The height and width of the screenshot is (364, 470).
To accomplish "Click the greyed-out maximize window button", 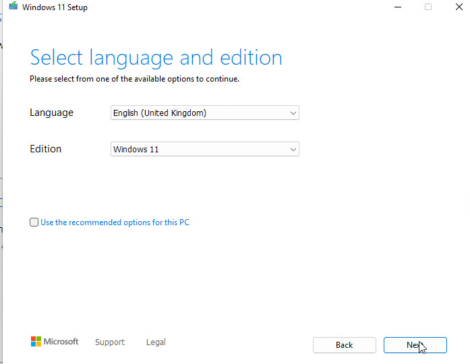I will [428, 7].
